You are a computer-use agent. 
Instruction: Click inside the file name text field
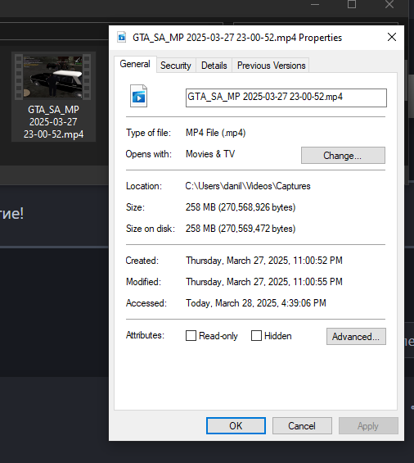[286, 98]
